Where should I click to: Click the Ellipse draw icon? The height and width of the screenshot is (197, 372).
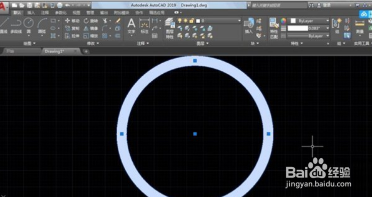(x=53, y=28)
